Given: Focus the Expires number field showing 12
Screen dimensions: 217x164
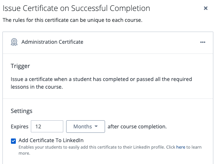Looking at the screenshot, I should click(47, 126).
